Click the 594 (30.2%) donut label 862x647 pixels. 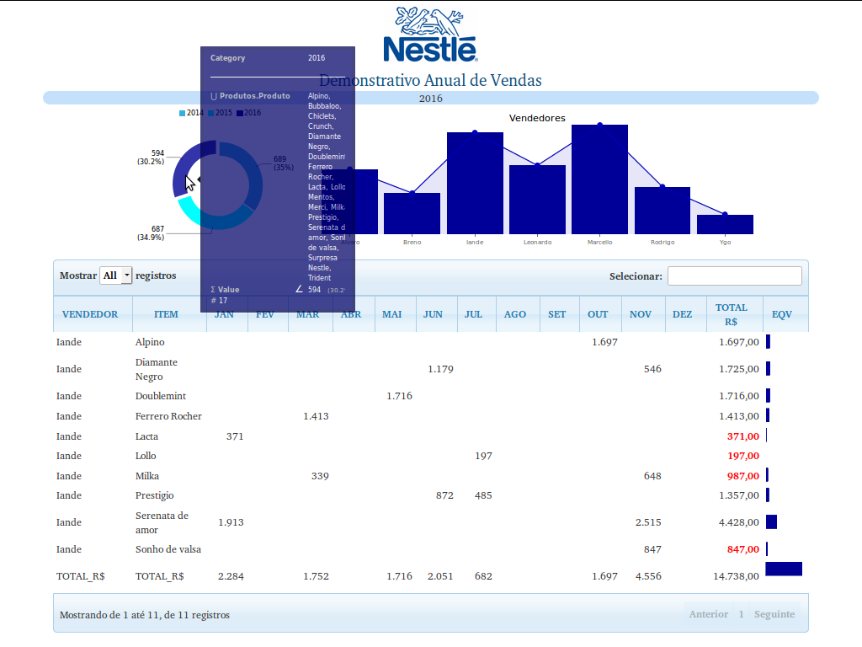point(152,158)
